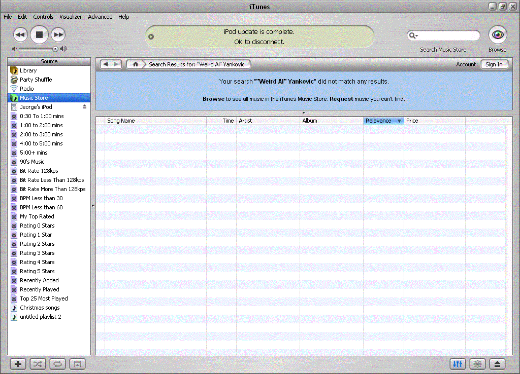Create a new playlist with plus button

point(18,364)
